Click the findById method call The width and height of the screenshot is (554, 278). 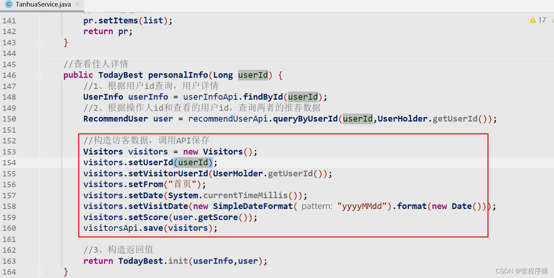tap(263, 97)
